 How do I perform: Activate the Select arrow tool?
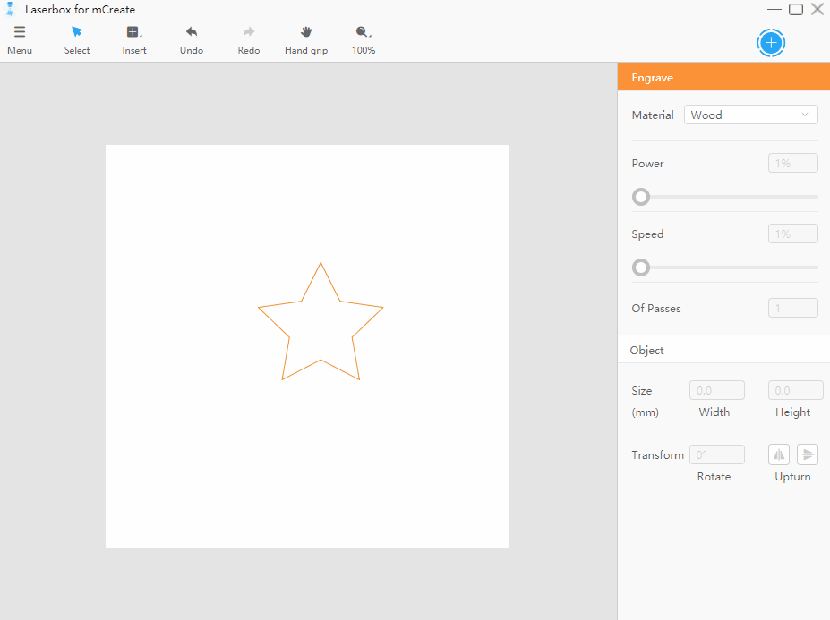pos(77,32)
